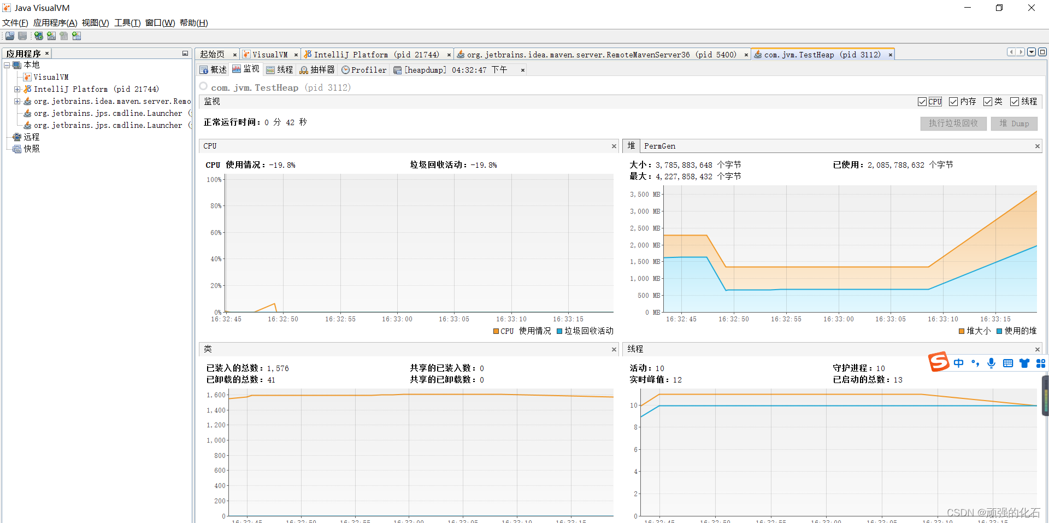Open the 工具(T) menu
Viewport: 1049px width, 523px height.
127,23
